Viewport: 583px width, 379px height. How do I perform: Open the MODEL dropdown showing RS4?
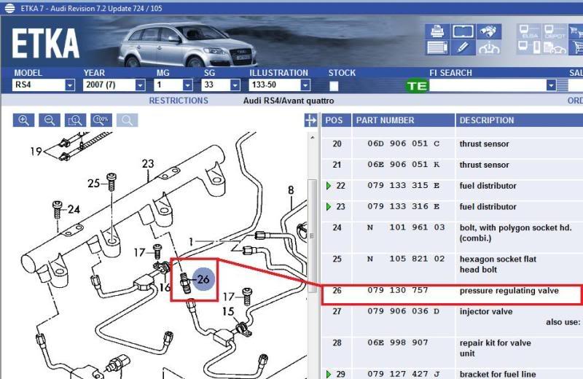point(70,85)
